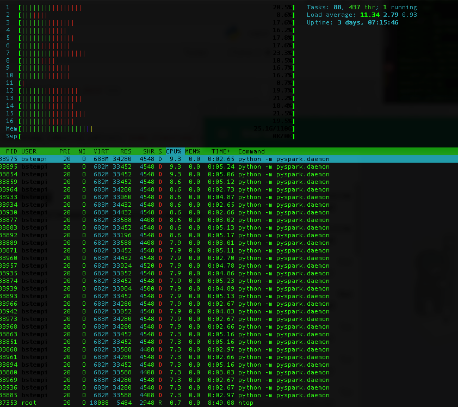Click CPU 15 usage meter bar

coord(157,113)
